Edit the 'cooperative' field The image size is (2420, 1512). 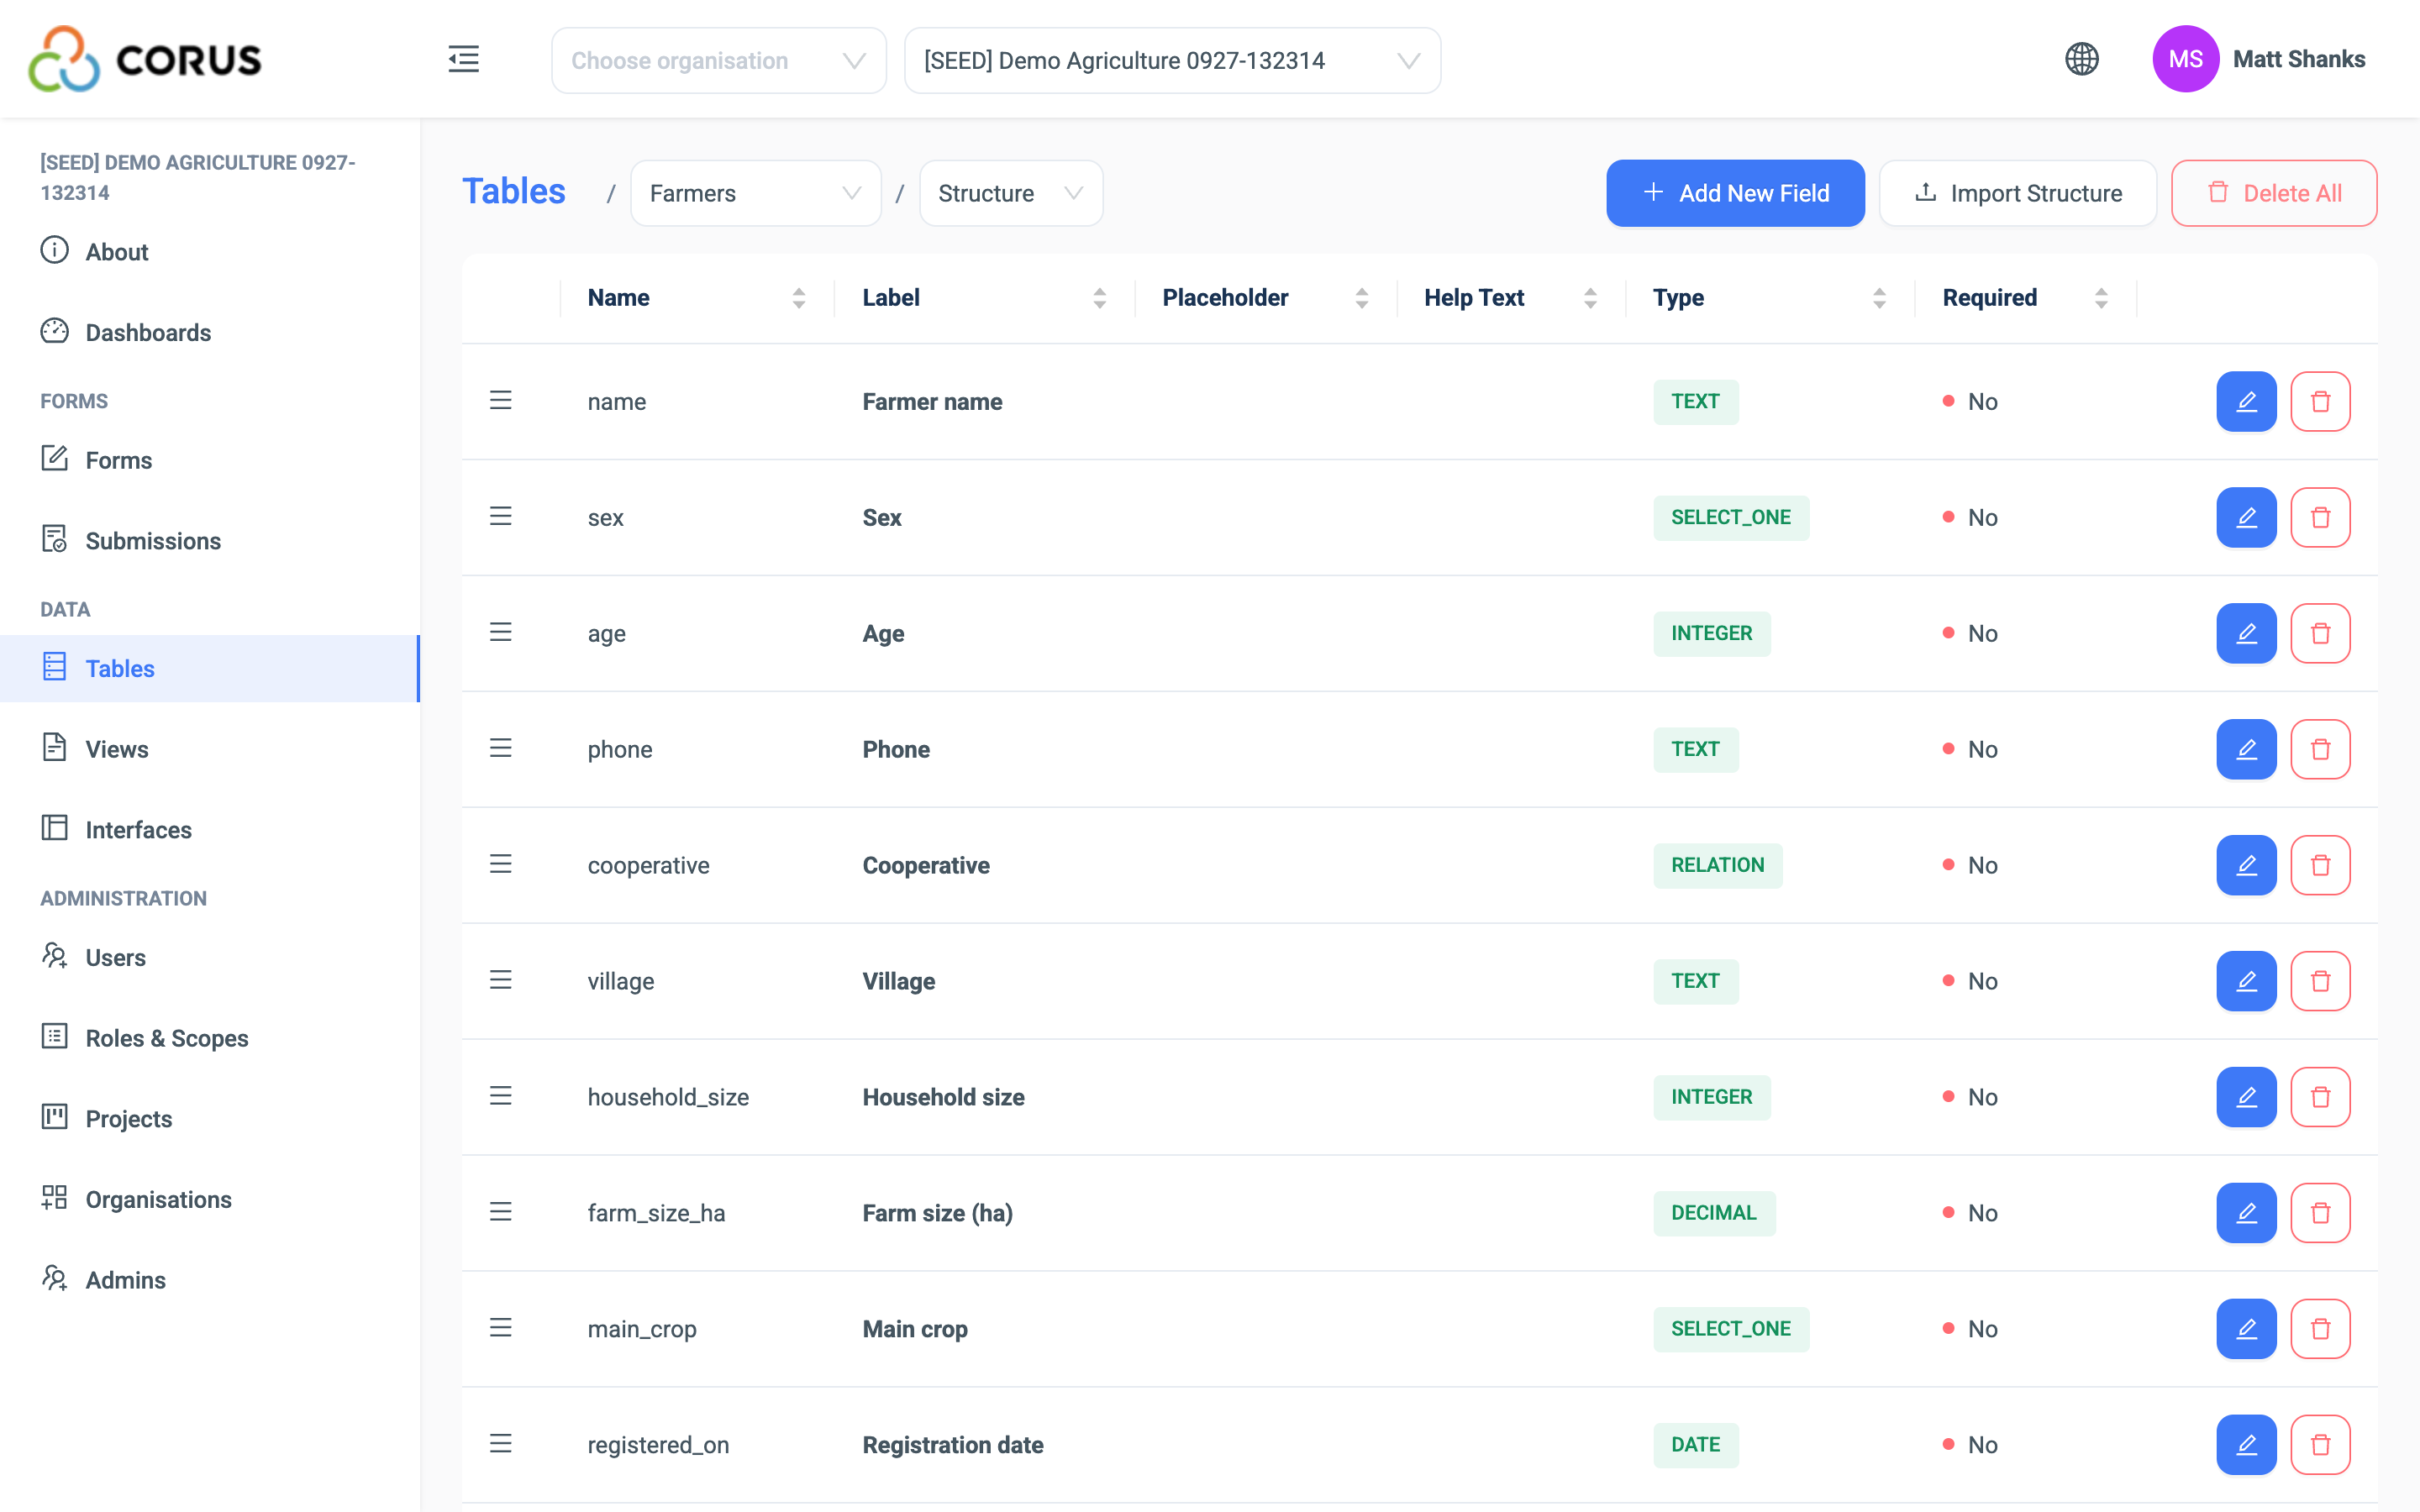click(x=2246, y=865)
